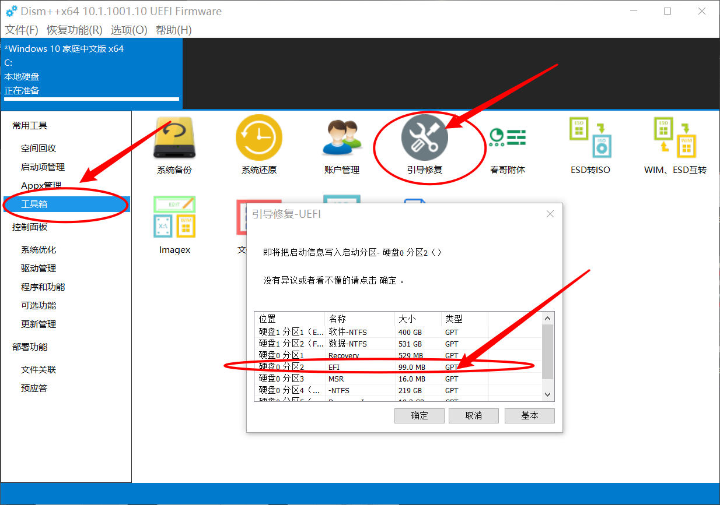Screen dimensions: 720x505
Task: Click the 常用工具 section header
Action: [x=30, y=126]
